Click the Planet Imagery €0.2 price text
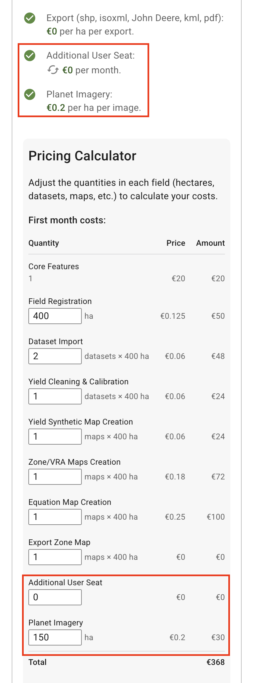Image resolution: width=253 pixels, height=683 pixels. tap(177, 637)
